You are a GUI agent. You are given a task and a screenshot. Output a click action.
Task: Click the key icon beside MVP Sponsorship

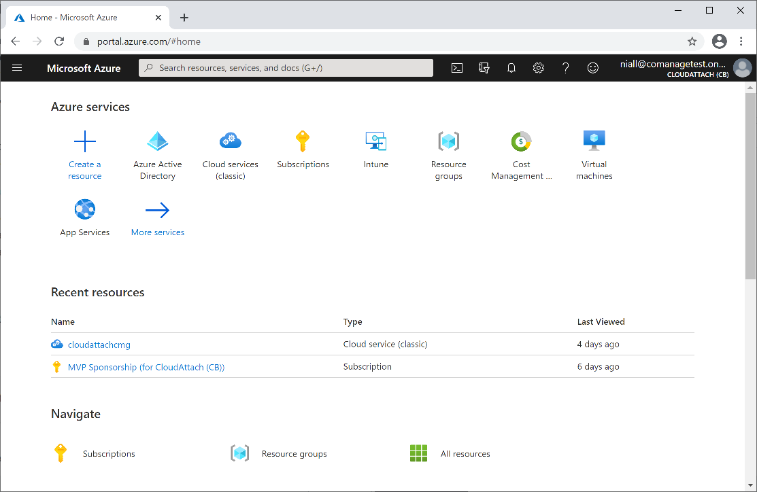(56, 366)
